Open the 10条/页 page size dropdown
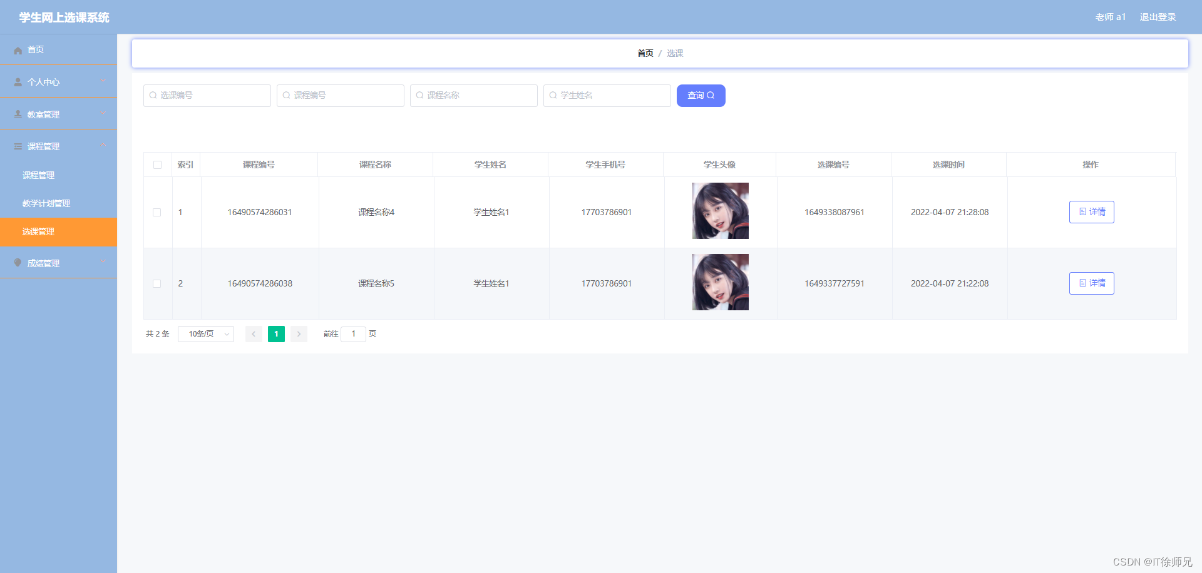 [205, 333]
